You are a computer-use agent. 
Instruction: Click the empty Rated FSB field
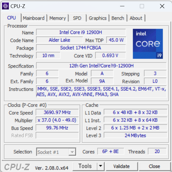[57, 135]
